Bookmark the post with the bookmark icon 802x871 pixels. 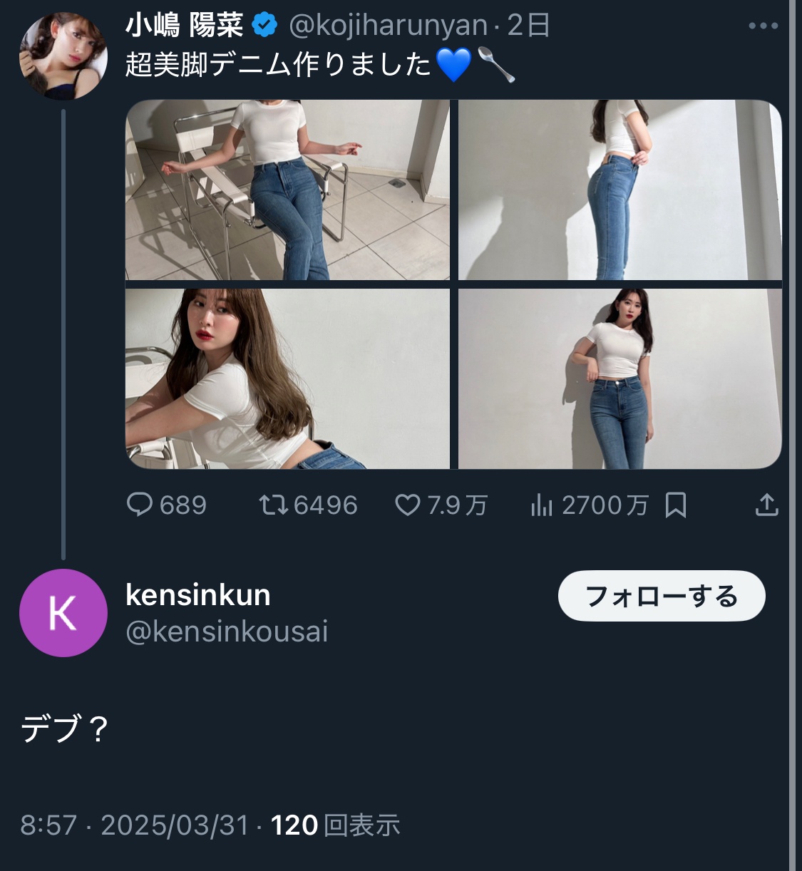point(675,505)
